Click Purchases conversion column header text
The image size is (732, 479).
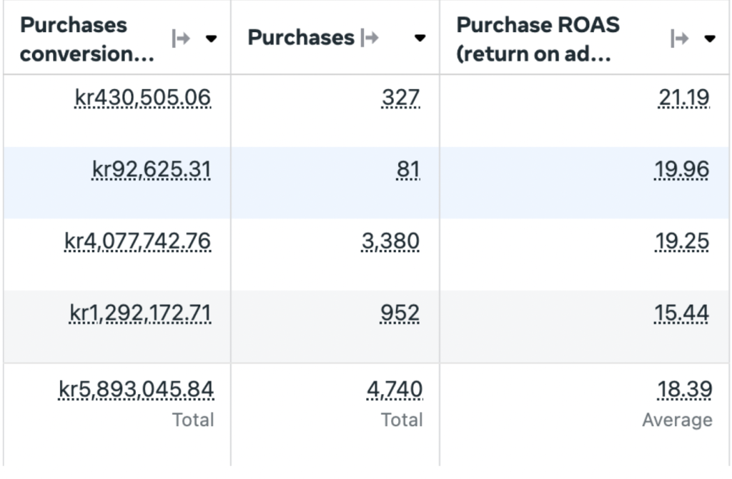[x=86, y=39]
